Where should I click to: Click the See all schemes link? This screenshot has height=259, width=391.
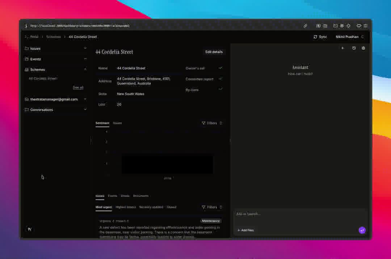[78, 88]
